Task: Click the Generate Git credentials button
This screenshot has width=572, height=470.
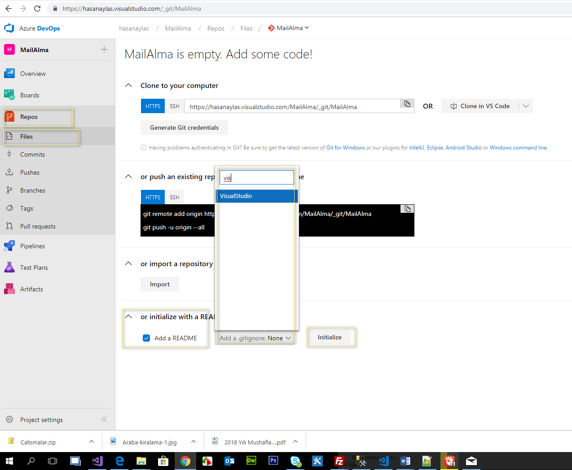Action: (x=184, y=127)
